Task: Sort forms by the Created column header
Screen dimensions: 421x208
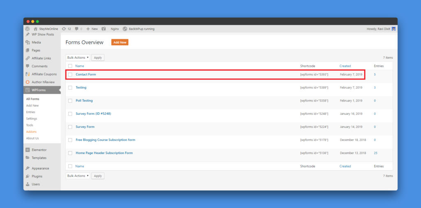Action: 345,66
